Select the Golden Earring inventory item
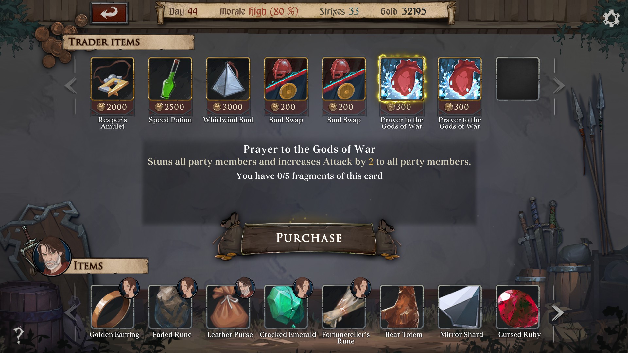The width and height of the screenshot is (628, 353). click(112, 307)
